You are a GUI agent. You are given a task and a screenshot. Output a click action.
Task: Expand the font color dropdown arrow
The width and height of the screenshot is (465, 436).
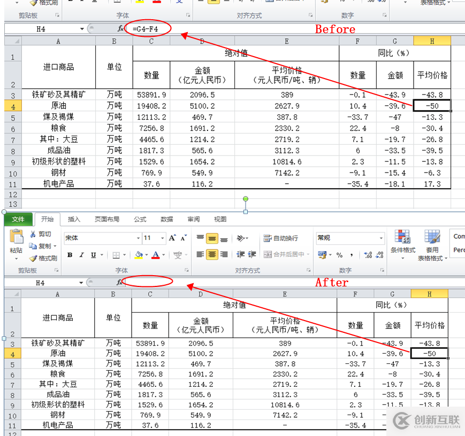pyautogui.click(x=163, y=255)
